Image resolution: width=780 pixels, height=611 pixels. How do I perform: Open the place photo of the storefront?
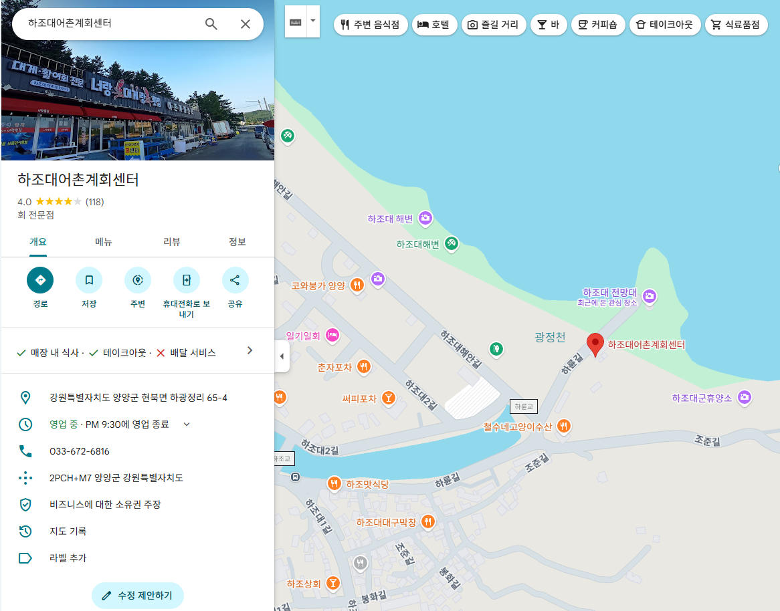point(137,100)
